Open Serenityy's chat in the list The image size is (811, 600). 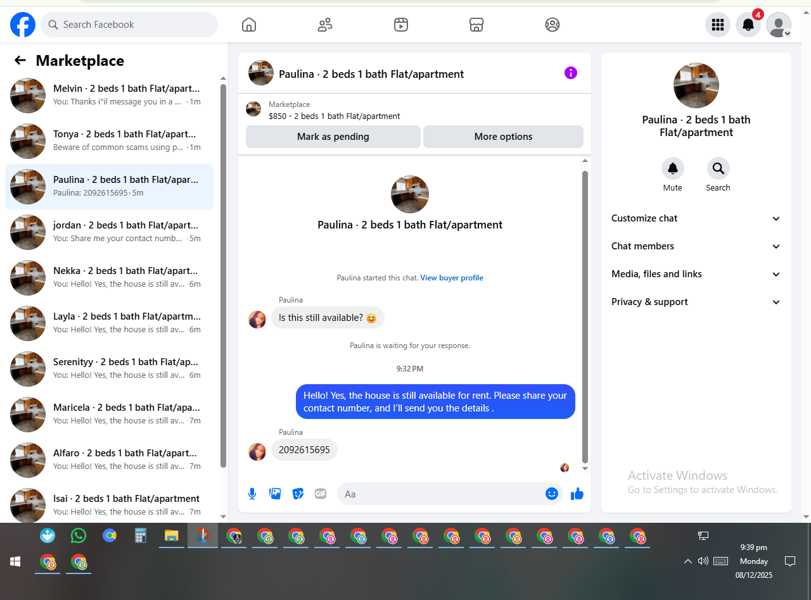[109, 369]
